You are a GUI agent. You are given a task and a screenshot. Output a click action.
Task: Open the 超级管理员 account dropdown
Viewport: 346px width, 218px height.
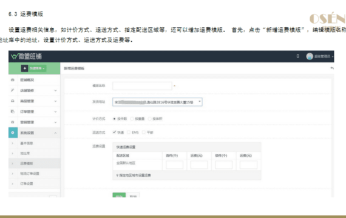pos(324,56)
